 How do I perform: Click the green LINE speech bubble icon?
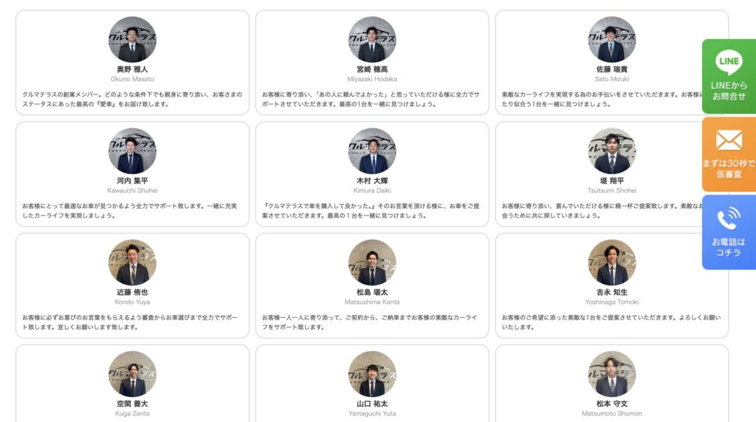click(729, 63)
